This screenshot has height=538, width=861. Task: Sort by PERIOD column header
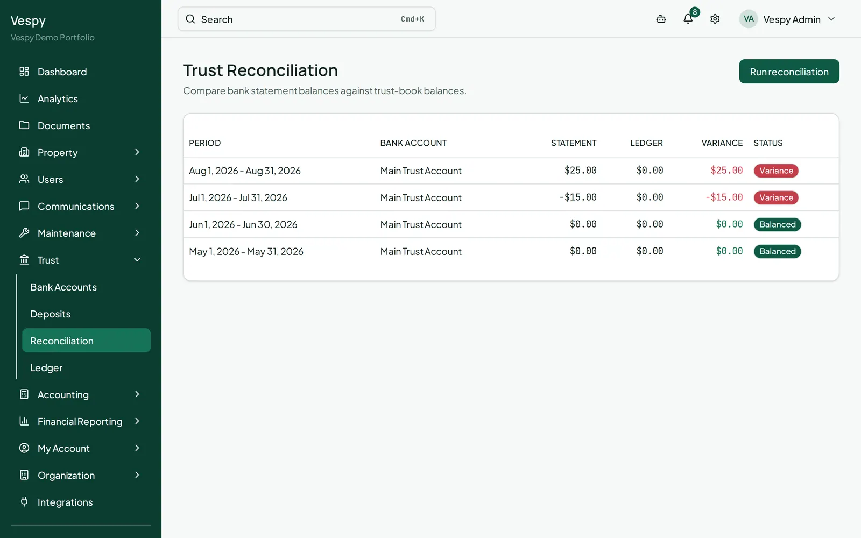pos(204,143)
